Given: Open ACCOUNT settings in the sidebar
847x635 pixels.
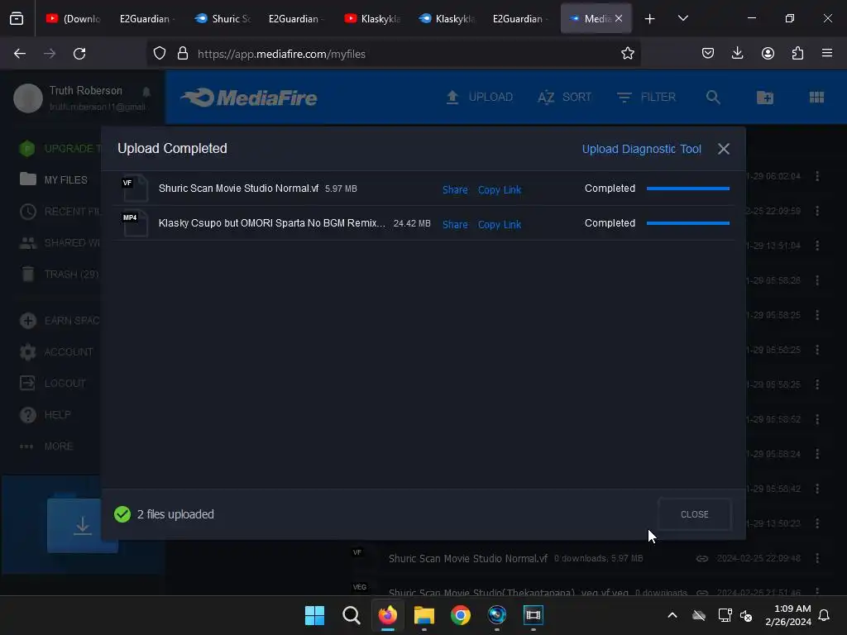Looking at the screenshot, I should pos(56,352).
